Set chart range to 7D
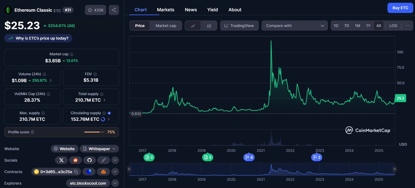The height and width of the screenshot is (188, 415). (x=347, y=26)
